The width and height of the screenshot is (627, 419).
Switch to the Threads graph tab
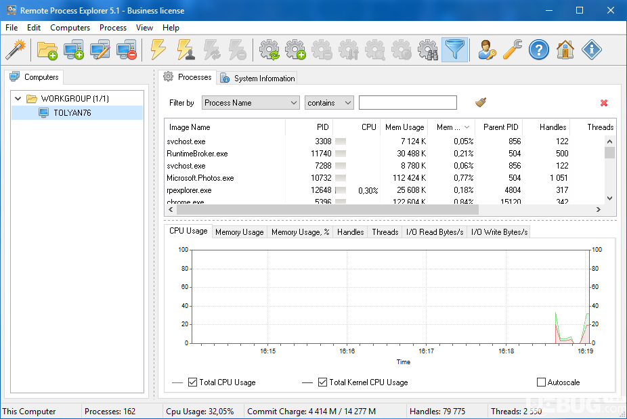385,232
